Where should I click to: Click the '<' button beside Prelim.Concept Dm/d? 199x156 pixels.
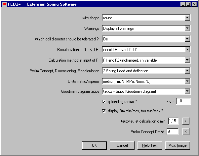(186, 132)
